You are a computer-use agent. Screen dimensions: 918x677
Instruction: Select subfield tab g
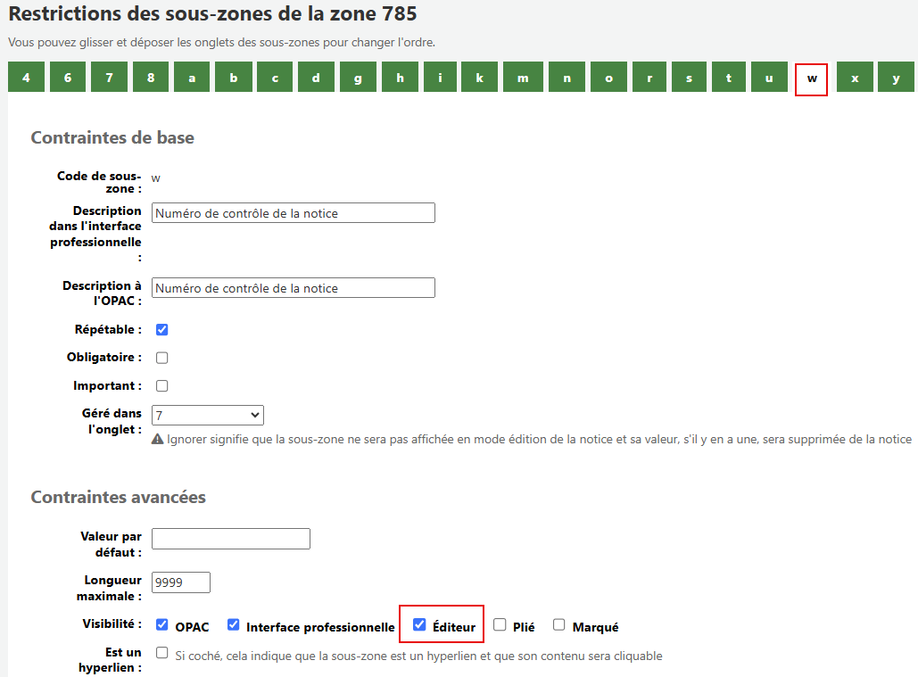click(x=358, y=78)
